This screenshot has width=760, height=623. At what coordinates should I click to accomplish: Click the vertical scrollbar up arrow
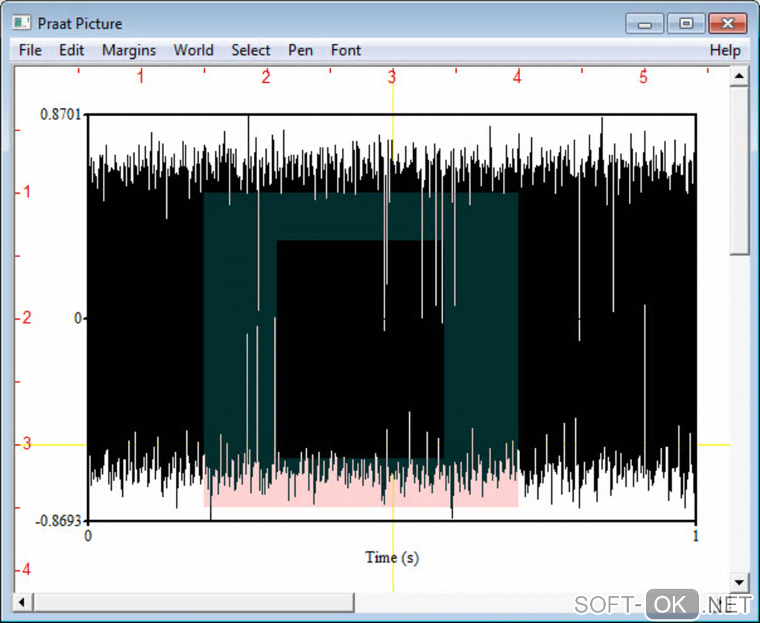(739, 76)
